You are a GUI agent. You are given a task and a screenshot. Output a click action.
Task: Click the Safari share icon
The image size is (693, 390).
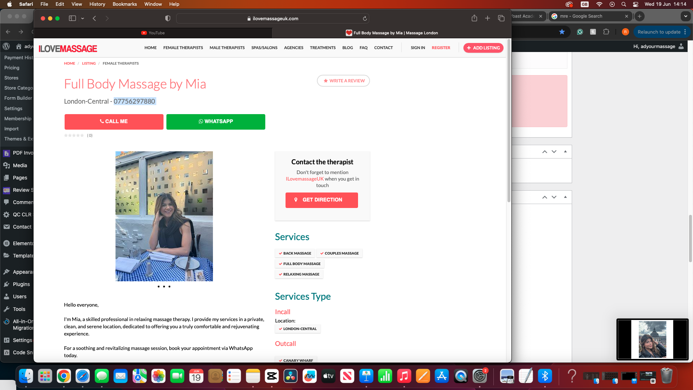tap(474, 18)
